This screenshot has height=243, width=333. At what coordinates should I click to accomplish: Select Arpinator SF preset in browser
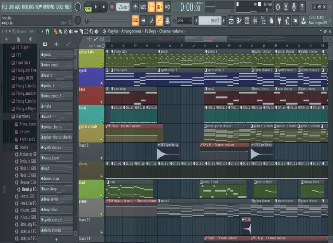(25, 154)
